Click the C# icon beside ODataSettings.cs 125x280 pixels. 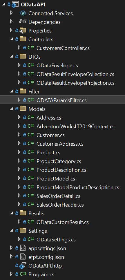click(31, 239)
